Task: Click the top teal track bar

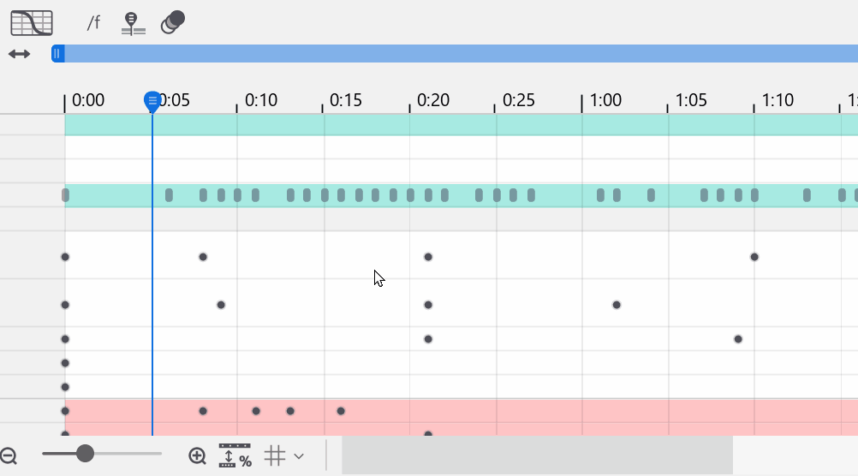Action: (x=461, y=125)
